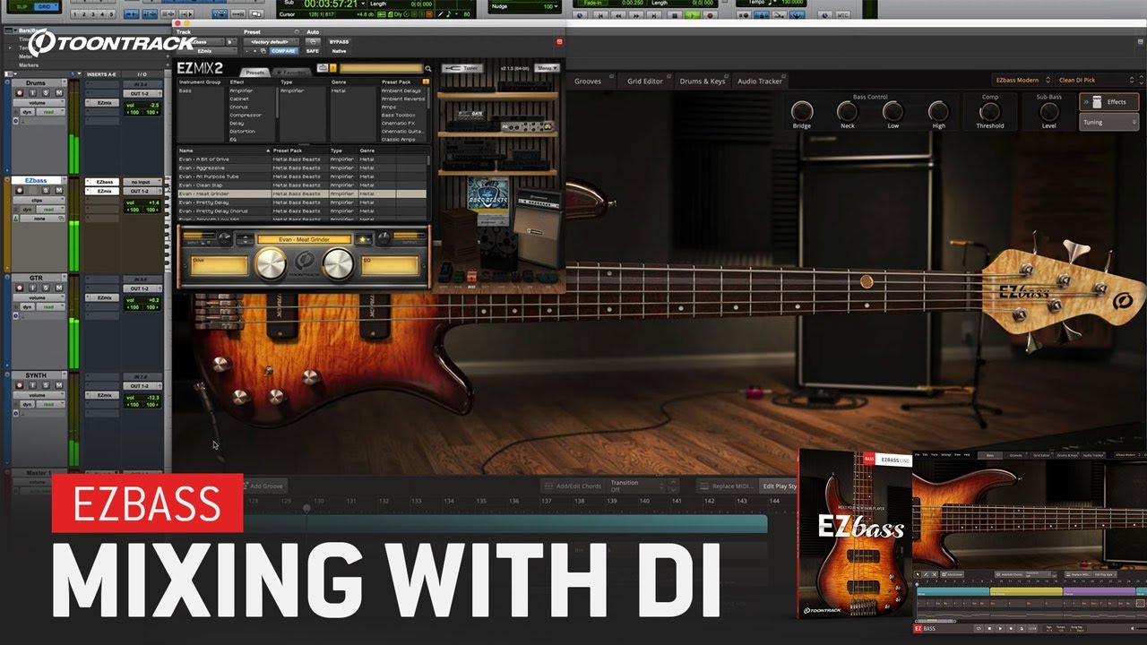Adjust the EQ knob in EZmix
This screenshot has height=645, width=1147.
click(x=338, y=263)
